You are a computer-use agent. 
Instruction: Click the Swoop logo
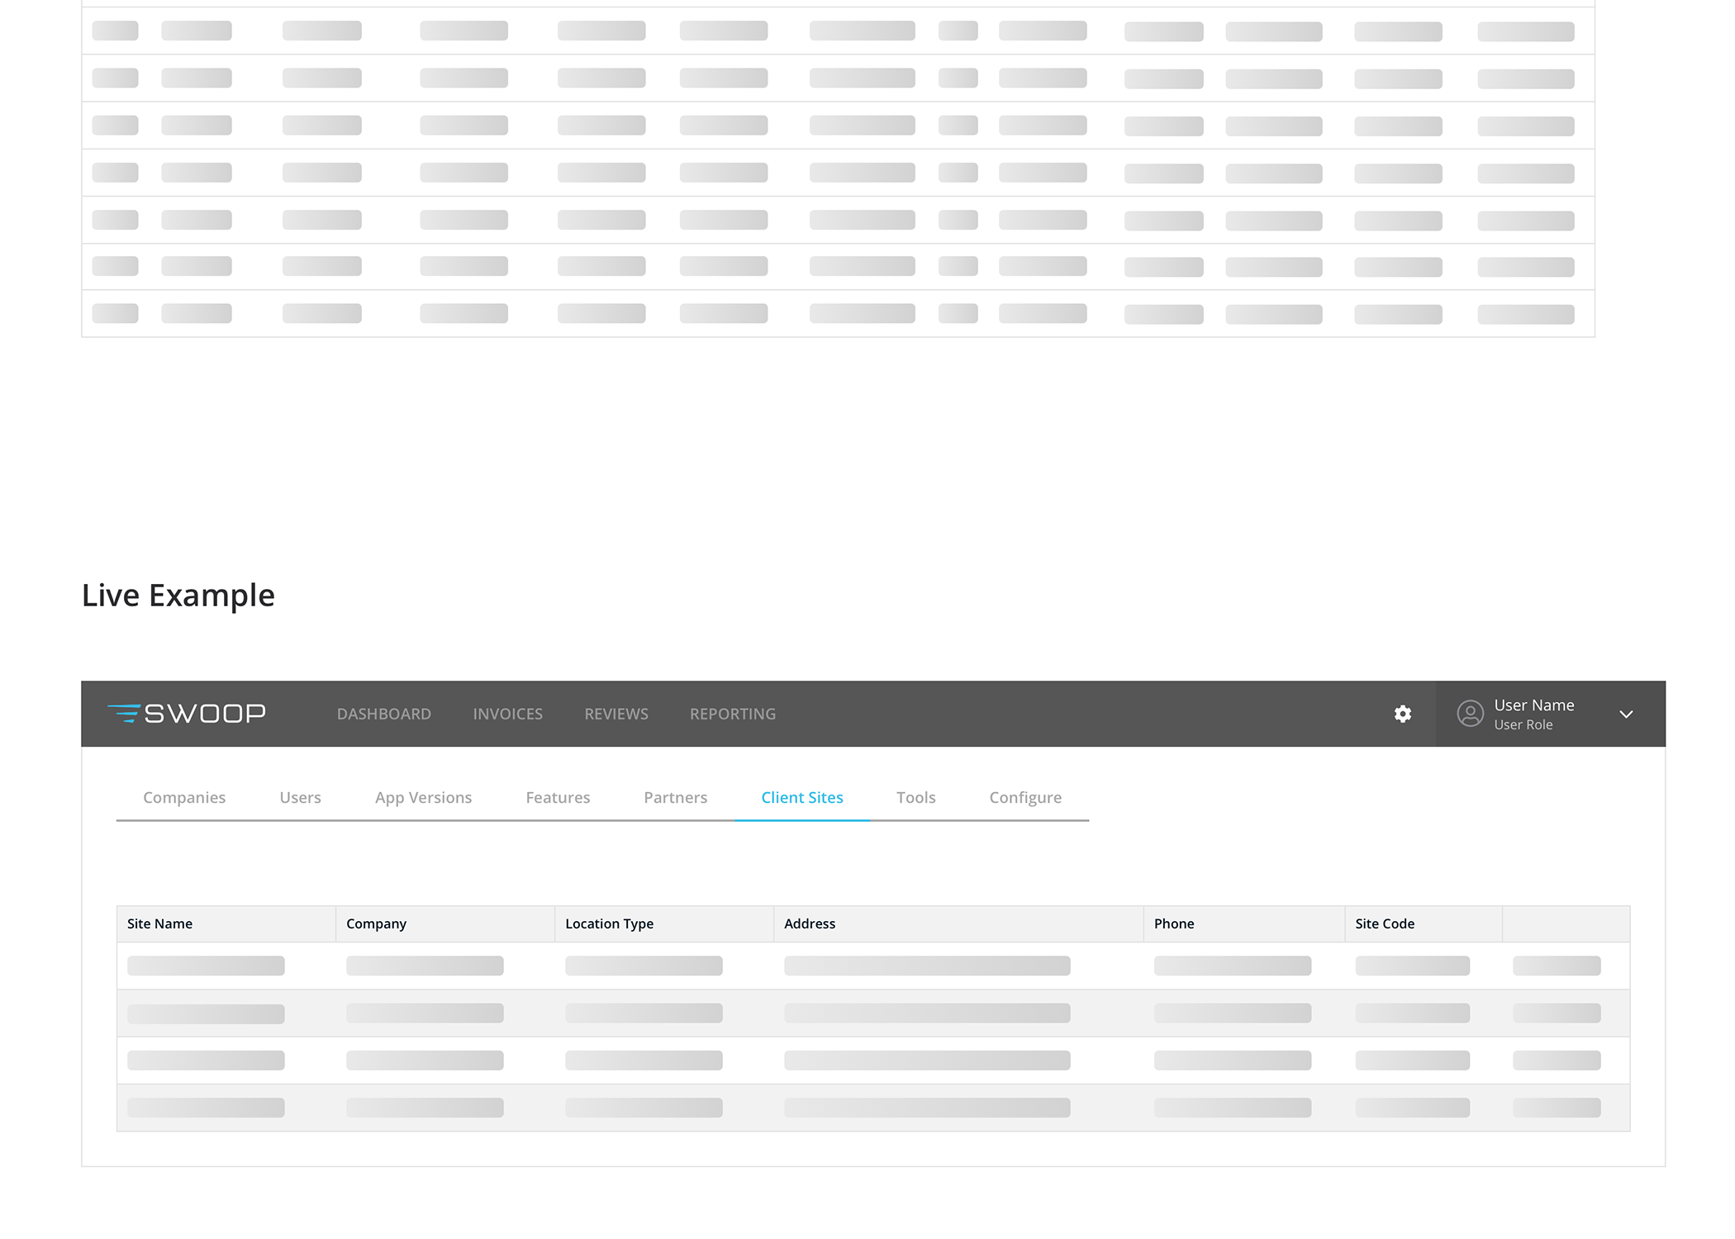(187, 714)
